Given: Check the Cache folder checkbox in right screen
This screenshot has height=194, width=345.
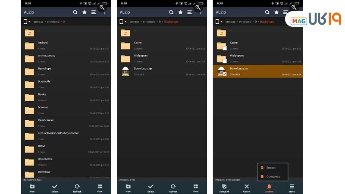Looking at the screenshot, I should click(x=225, y=48).
